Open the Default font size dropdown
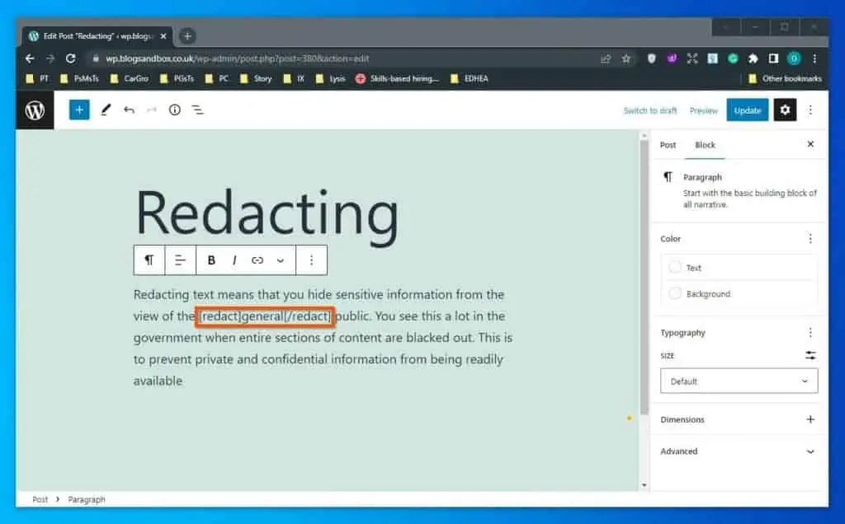 [739, 381]
